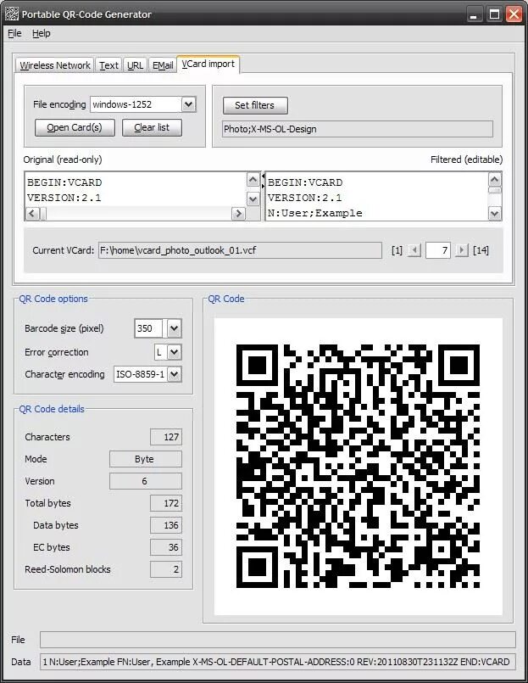528x683 pixels.
Task: Open the Barcode size dropdown arrow
Action: point(174,328)
